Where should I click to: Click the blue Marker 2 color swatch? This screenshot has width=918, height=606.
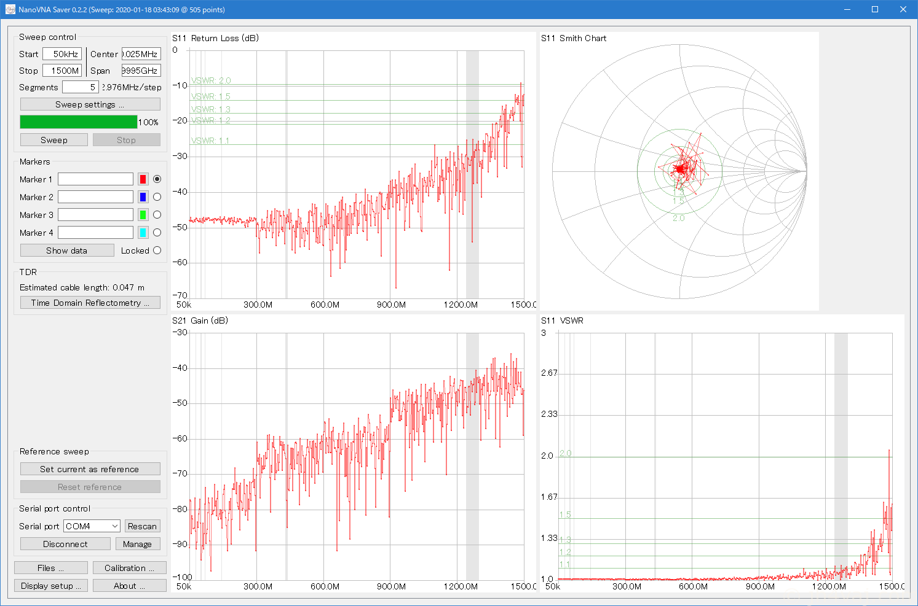click(x=143, y=197)
